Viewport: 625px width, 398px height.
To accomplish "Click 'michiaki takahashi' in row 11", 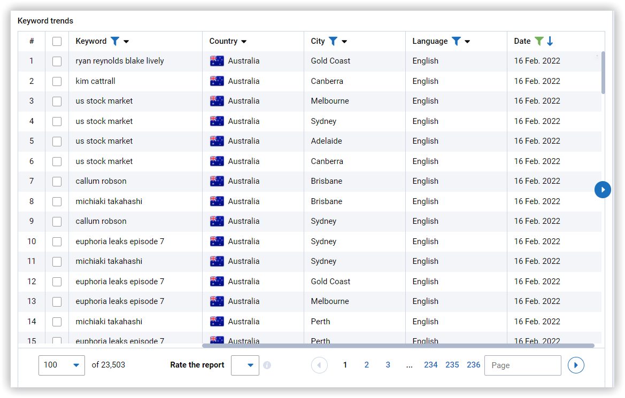I will pos(109,261).
